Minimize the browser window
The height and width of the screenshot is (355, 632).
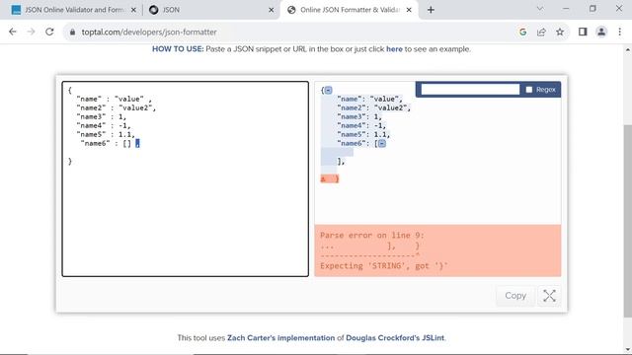coord(566,9)
